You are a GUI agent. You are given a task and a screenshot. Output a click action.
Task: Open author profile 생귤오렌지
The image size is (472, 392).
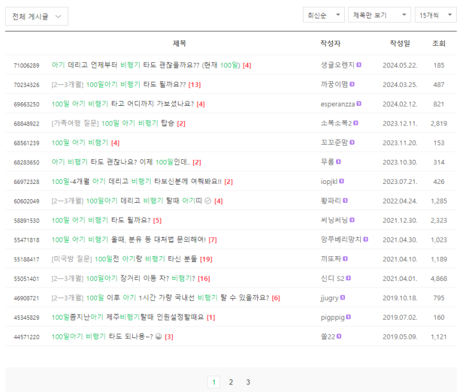338,65
